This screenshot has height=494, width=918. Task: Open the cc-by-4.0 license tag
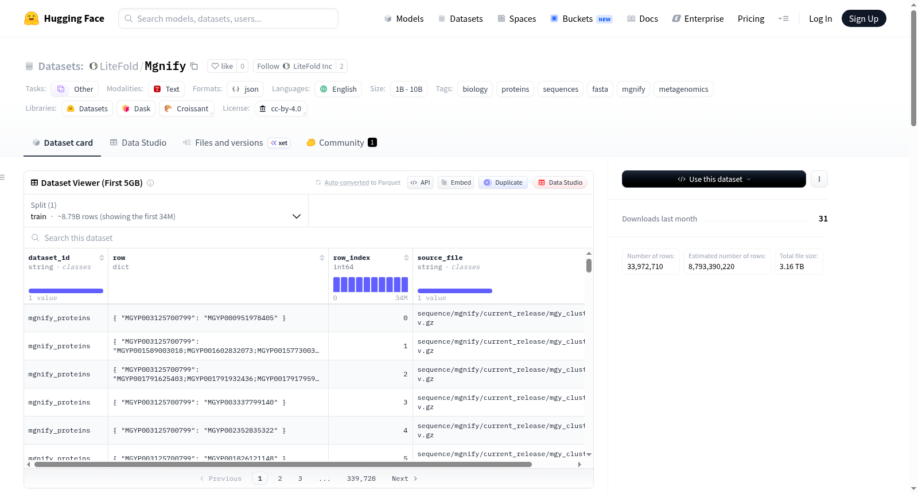pos(281,108)
